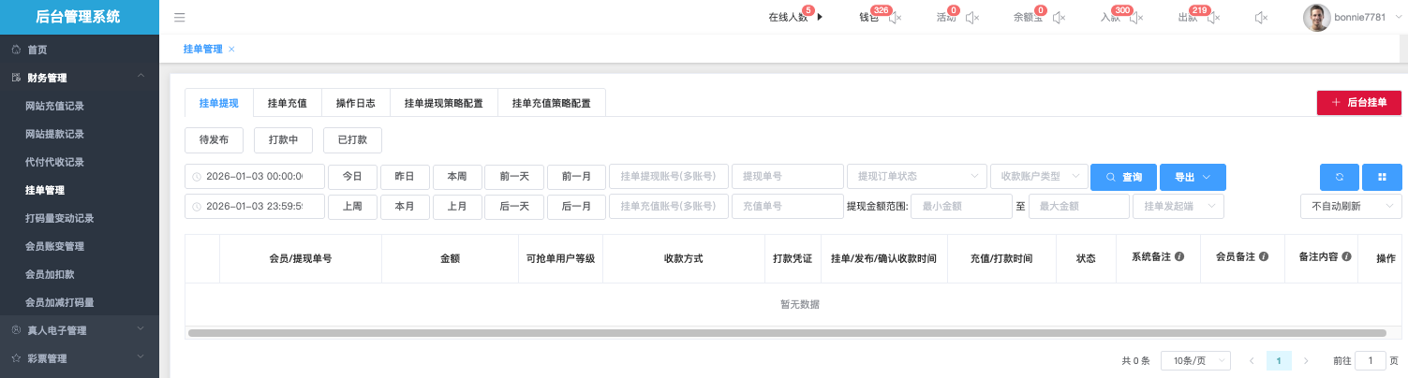Click the bonnie7781 user avatar
The height and width of the screenshot is (378, 1408).
1316,17
